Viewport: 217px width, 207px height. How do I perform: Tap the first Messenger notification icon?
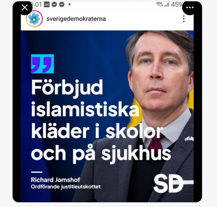click(x=54, y=5)
